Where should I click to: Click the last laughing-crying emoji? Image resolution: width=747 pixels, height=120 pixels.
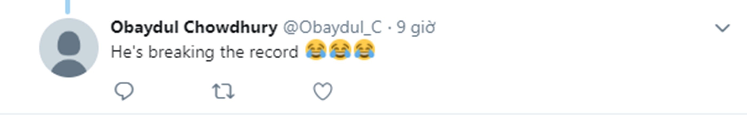(x=365, y=50)
